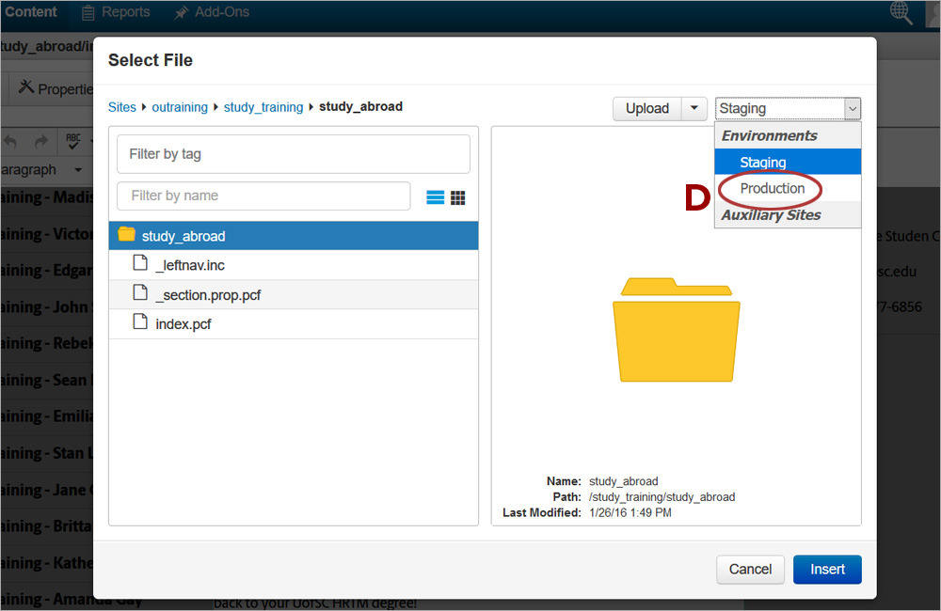Click the large folder preview image
The height and width of the screenshot is (611, 941).
[677, 330]
